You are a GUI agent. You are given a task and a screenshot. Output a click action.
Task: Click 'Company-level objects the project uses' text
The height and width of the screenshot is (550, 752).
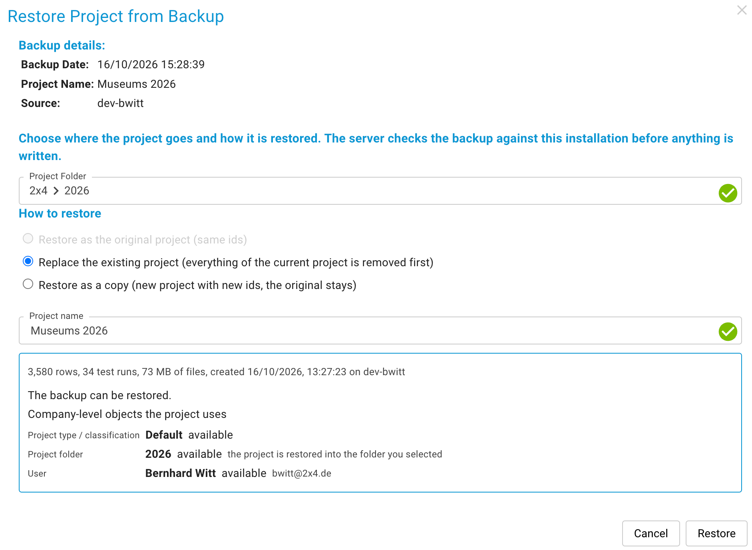point(127,414)
